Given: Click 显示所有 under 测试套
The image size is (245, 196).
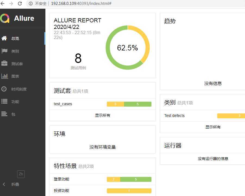Looking at the screenshot, I should 103,116.
